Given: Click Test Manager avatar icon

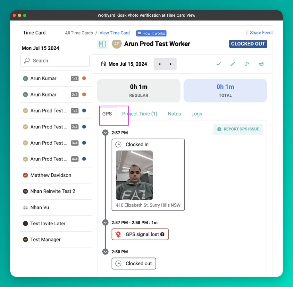Looking at the screenshot, I should click(25, 239).
